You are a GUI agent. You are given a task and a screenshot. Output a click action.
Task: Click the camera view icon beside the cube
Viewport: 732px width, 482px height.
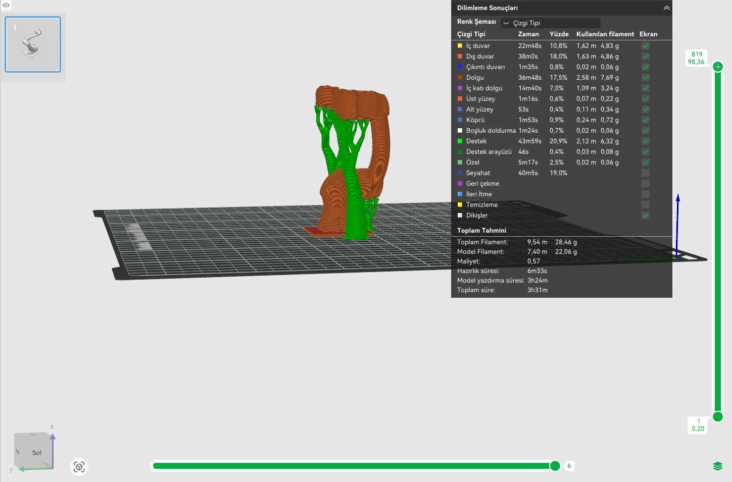(79, 467)
